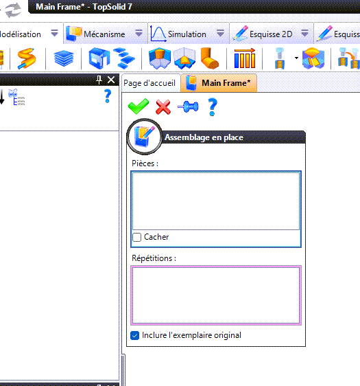
Task: Close the left side panel
Action: pyautogui.click(x=111, y=80)
